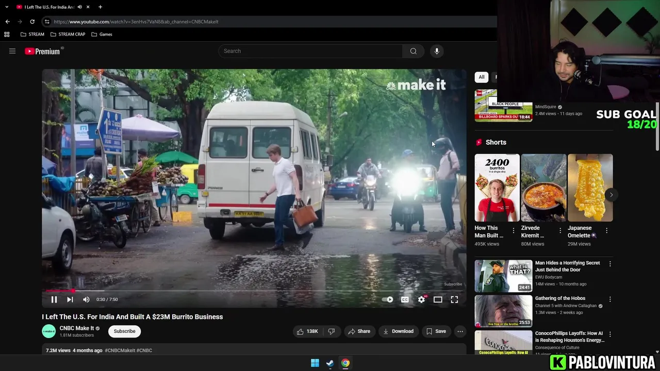The image size is (660, 371).
Task: Dislike this video
Action: (x=332, y=331)
